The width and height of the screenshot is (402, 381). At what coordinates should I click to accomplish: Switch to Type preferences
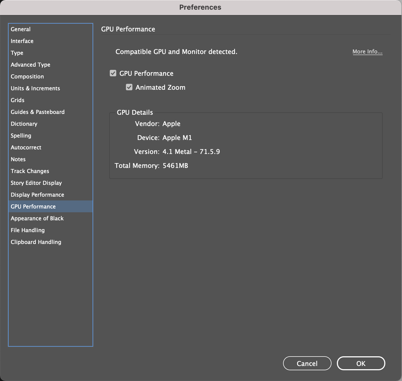point(17,53)
